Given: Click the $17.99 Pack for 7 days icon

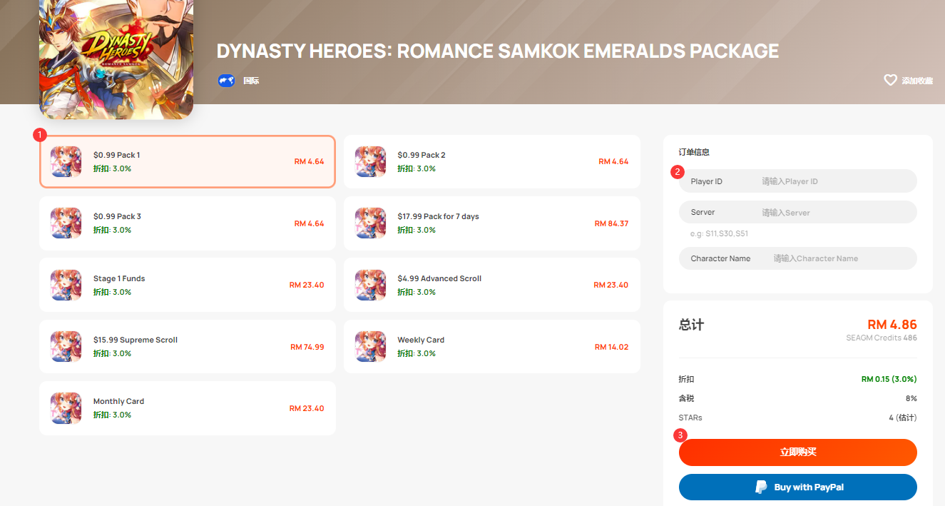Looking at the screenshot, I should tap(370, 223).
